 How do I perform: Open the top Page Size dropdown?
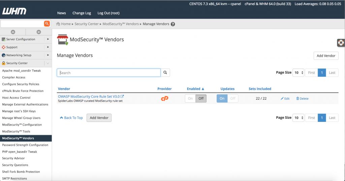[299, 73]
